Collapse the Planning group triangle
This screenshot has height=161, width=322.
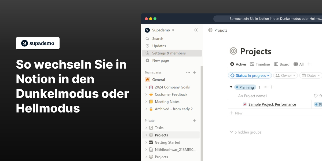pyautogui.click(x=231, y=87)
